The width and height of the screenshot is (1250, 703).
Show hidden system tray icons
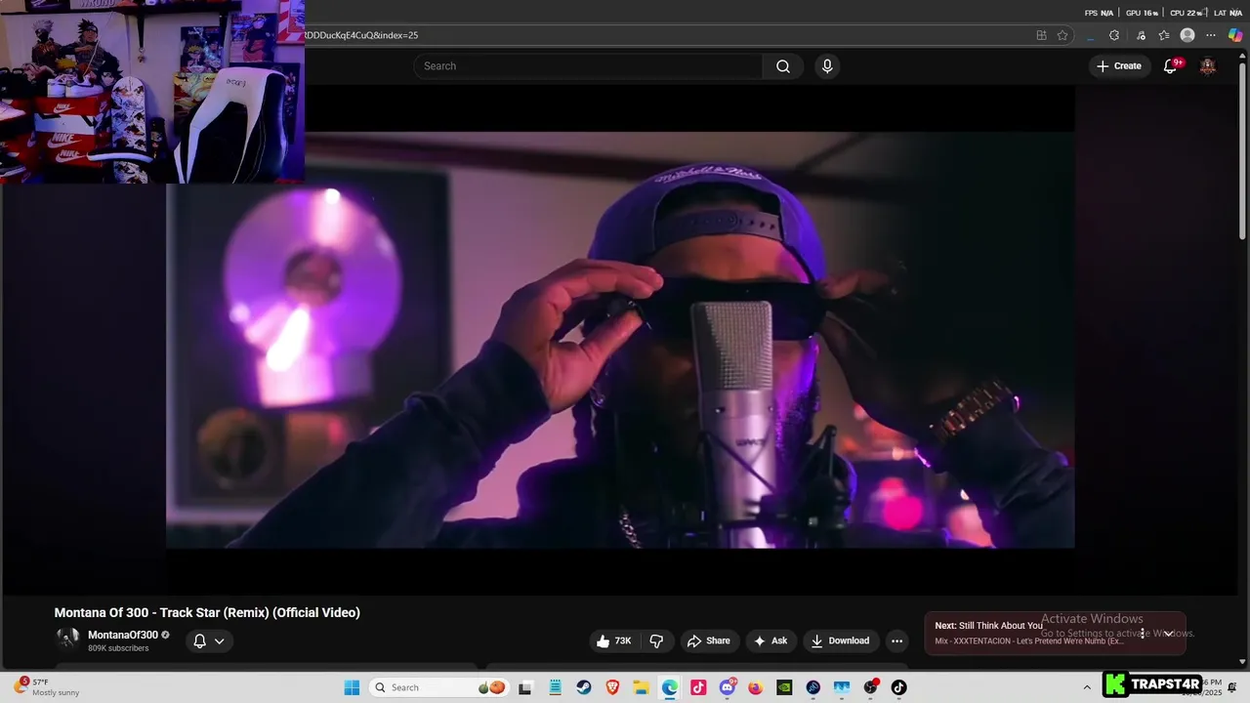tap(1087, 687)
